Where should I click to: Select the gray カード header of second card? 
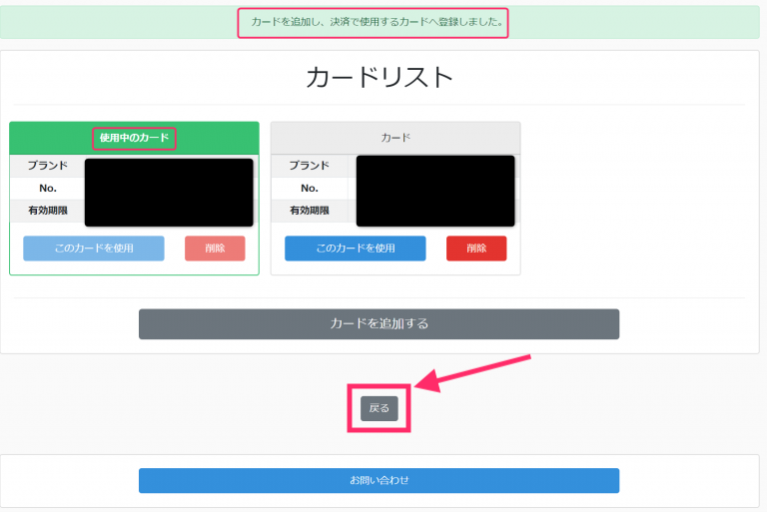[x=395, y=138]
